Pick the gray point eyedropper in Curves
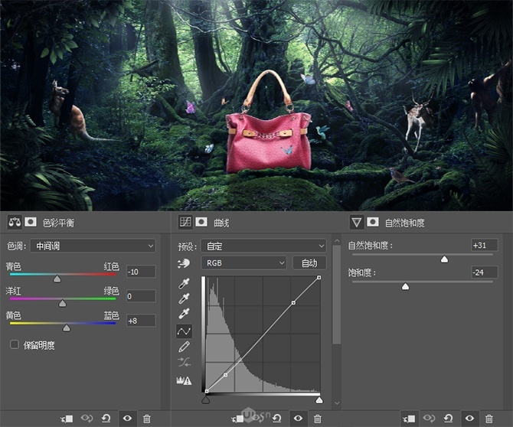513x427 pixels. [x=184, y=298]
